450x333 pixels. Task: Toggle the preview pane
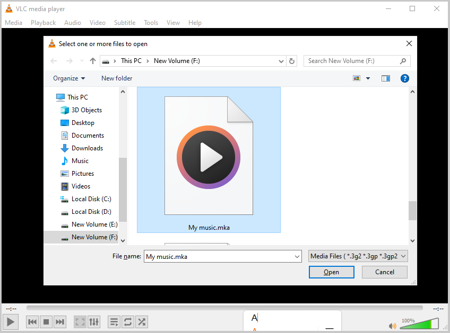tap(385, 78)
